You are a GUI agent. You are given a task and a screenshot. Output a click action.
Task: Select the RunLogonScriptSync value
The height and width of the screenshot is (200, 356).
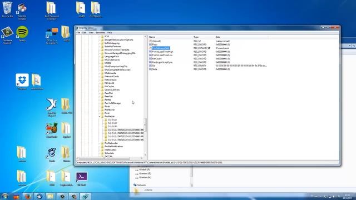(x=162, y=62)
